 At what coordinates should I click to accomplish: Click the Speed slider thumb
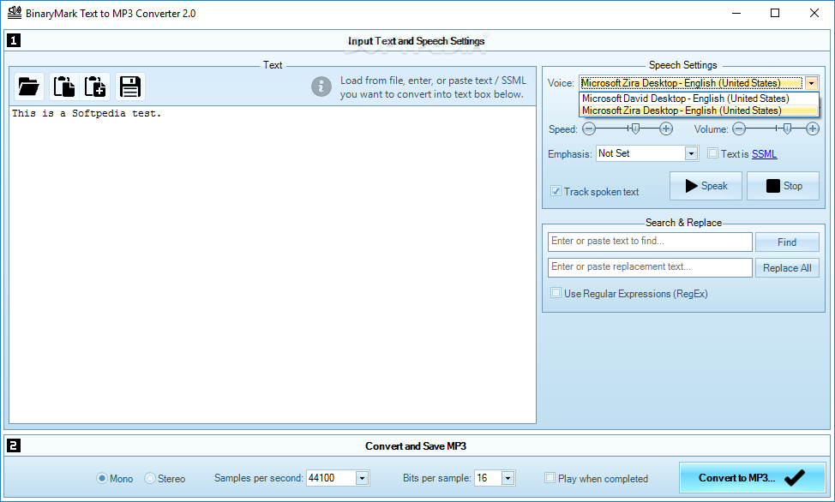click(x=634, y=128)
